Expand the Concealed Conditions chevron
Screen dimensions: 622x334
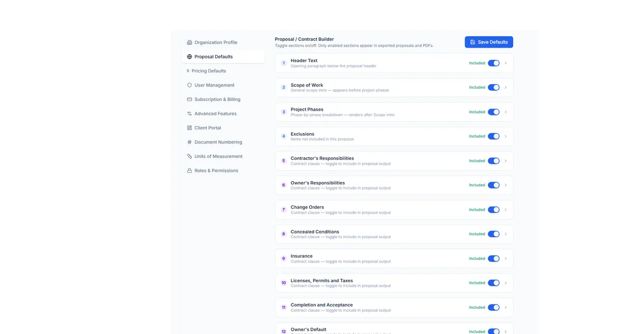click(x=505, y=234)
